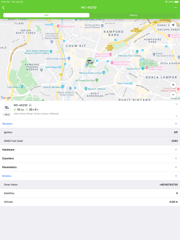Tap the map location arrow button
Image resolution: width=180 pixels, height=240 pixels.
(x=173, y=25)
